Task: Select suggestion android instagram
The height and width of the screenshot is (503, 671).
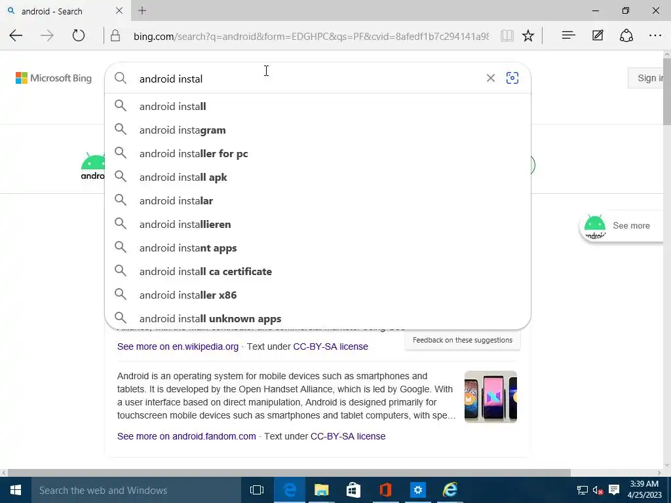Action: pos(318,130)
